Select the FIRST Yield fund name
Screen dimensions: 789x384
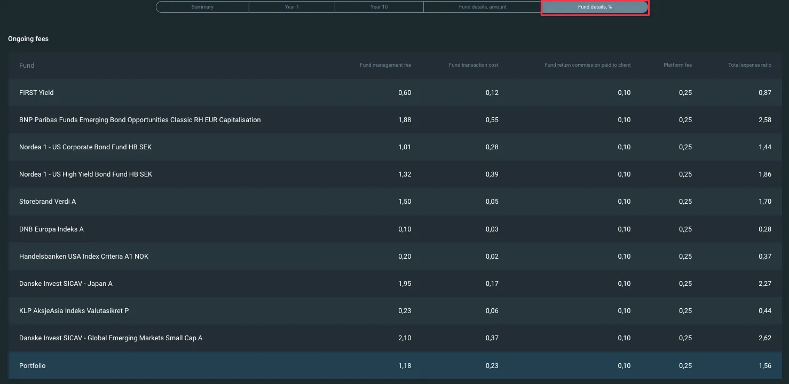36,93
